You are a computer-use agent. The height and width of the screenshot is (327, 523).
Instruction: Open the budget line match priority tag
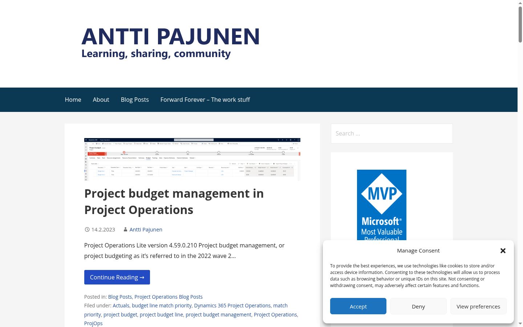click(x=162, y=306)
